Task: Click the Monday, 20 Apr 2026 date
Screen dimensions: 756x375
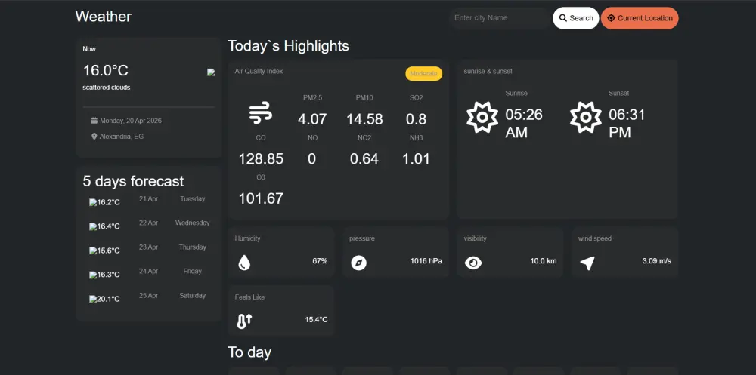Action: tap(131, 121)
